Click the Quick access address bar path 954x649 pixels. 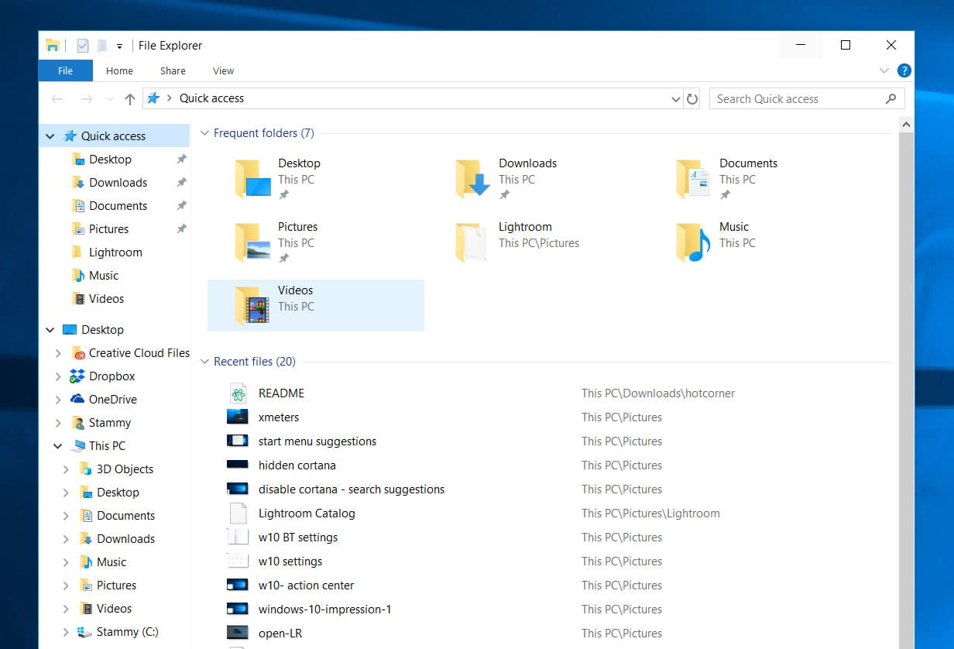(x=211, y=98)
